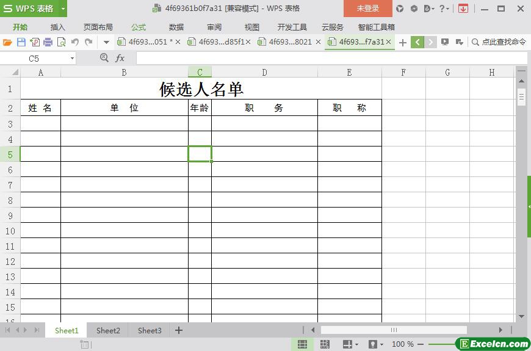Click the last sheet navigation arrow
Image resolution: width=531 pixels, height=351 pixels.
click(x=37, y=330)
